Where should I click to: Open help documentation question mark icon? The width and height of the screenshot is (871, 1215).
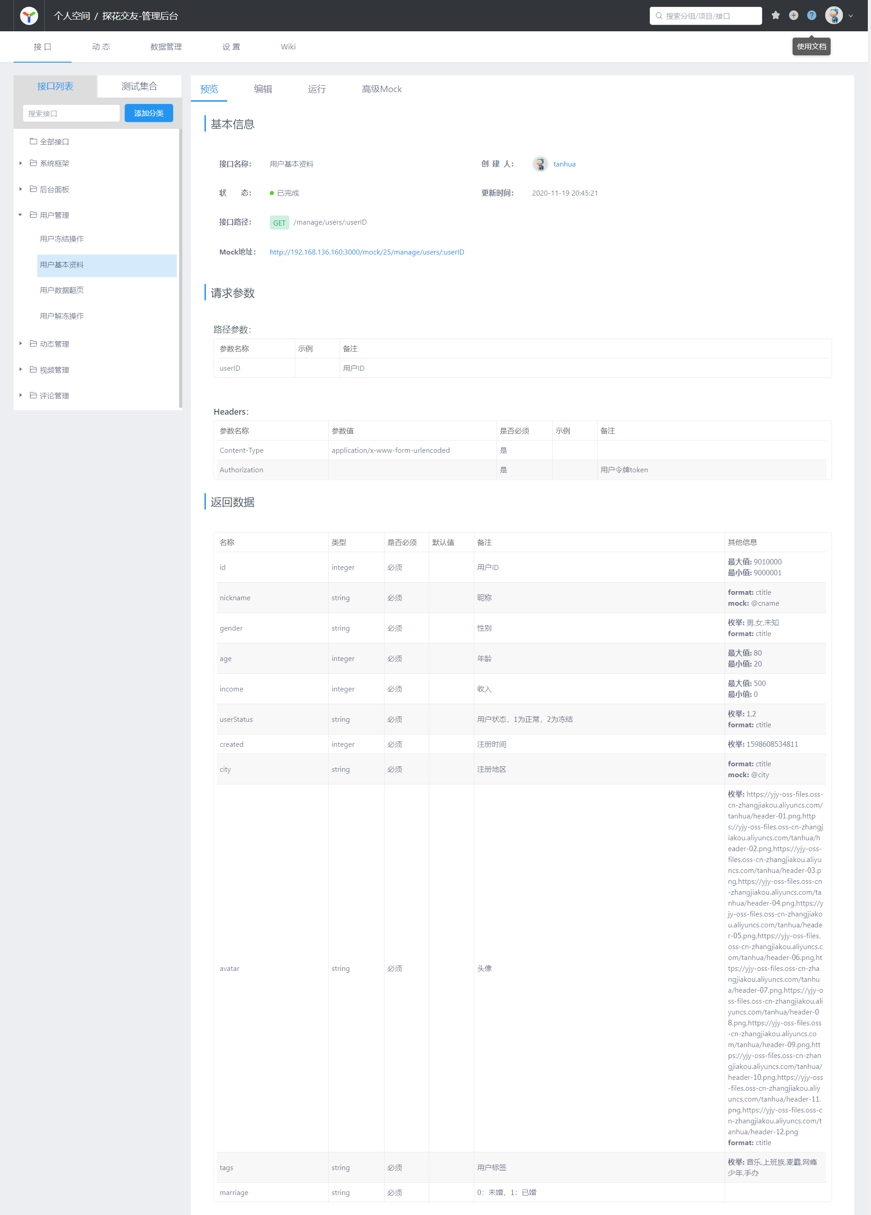(812, 15)
